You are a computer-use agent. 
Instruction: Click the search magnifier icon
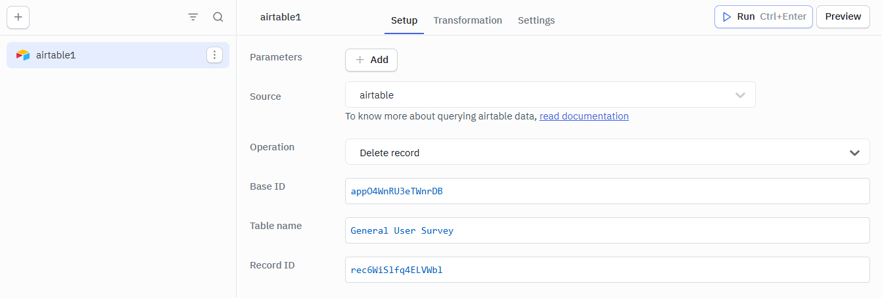pos(218,17)
